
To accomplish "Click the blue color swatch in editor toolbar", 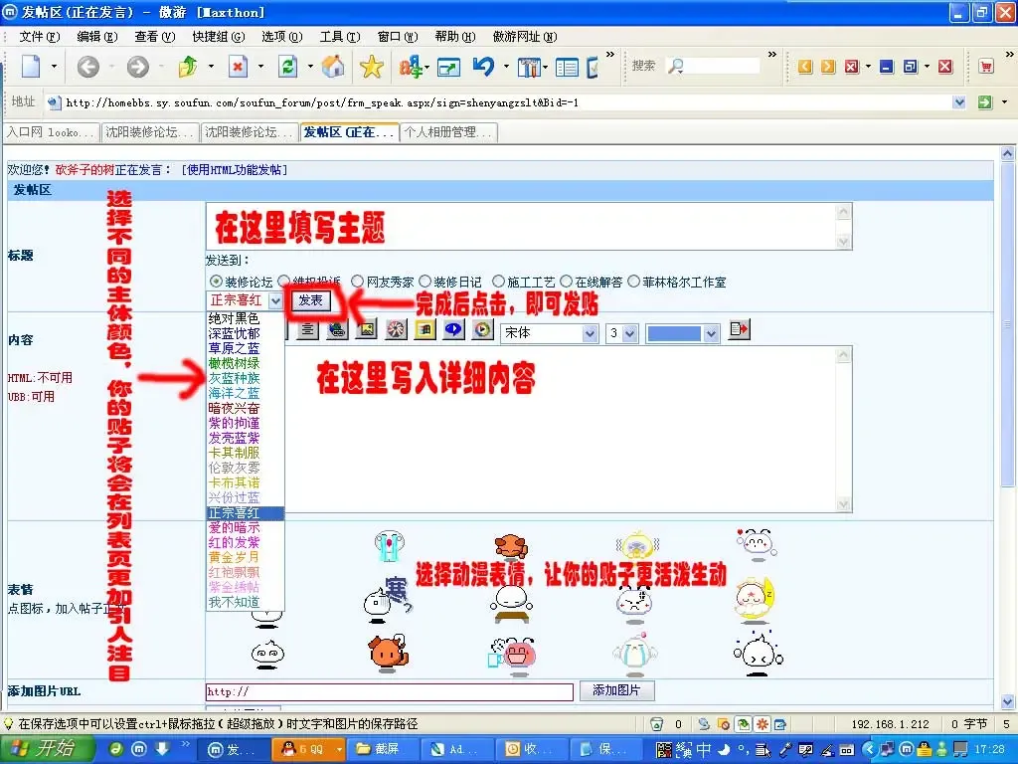I will coord(675,334).
